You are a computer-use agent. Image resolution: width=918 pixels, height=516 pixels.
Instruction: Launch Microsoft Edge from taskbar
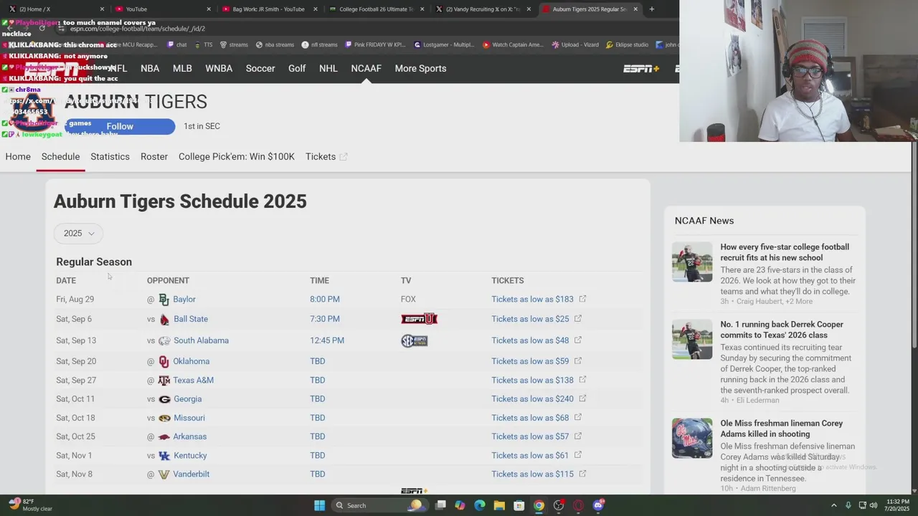pos(480,505)
